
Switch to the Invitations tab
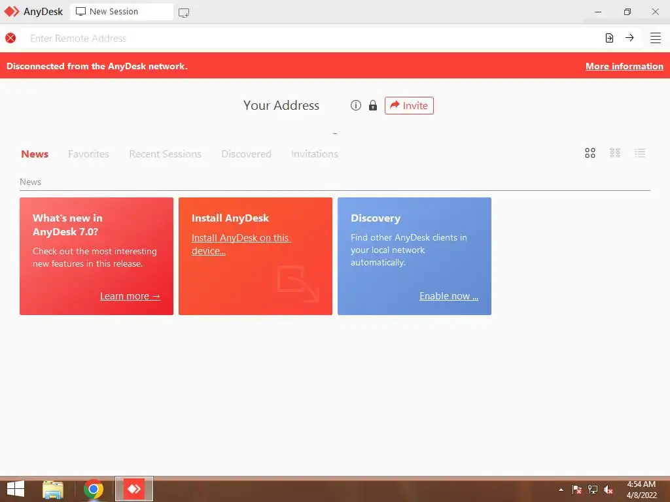[x=315, y=154]
